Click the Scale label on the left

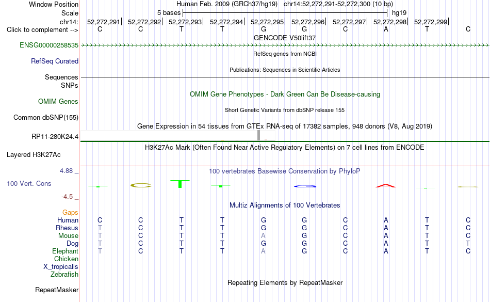(x=70, y=13)
